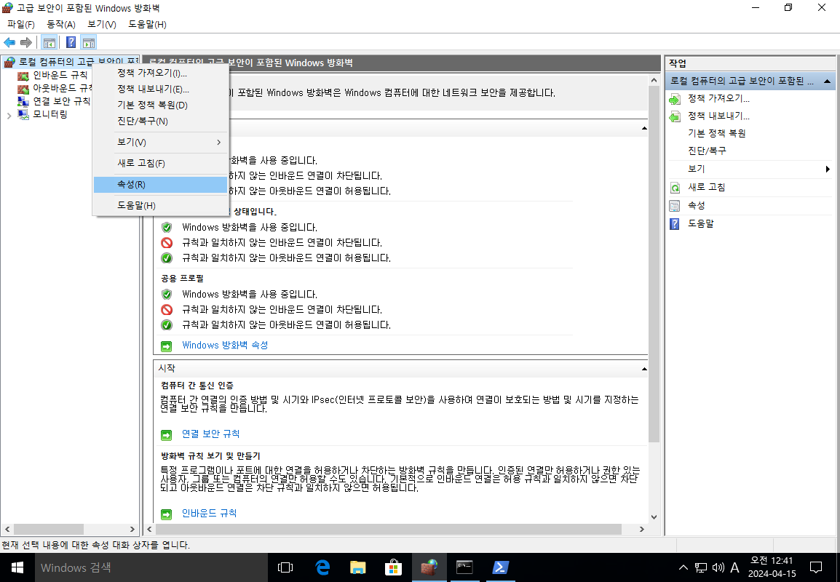Open Command Prompt from the taskbar
This screenshot has width=840, height=582.
coord(464,567)
